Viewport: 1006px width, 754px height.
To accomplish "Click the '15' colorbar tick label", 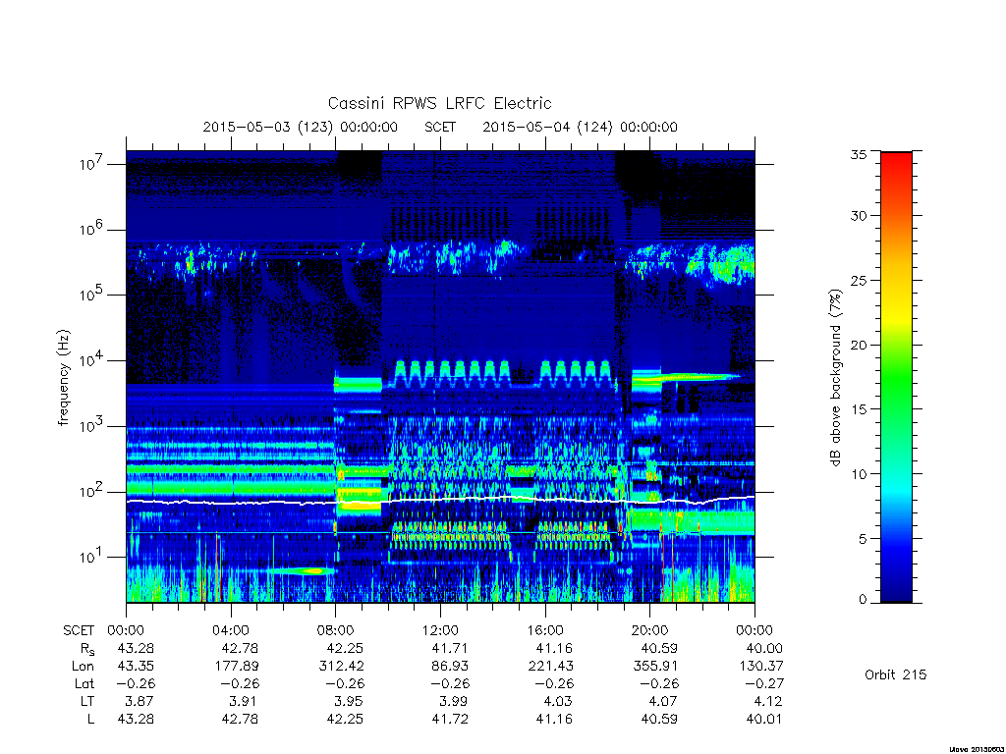I will pyautogui.click(x=859, y=409).
